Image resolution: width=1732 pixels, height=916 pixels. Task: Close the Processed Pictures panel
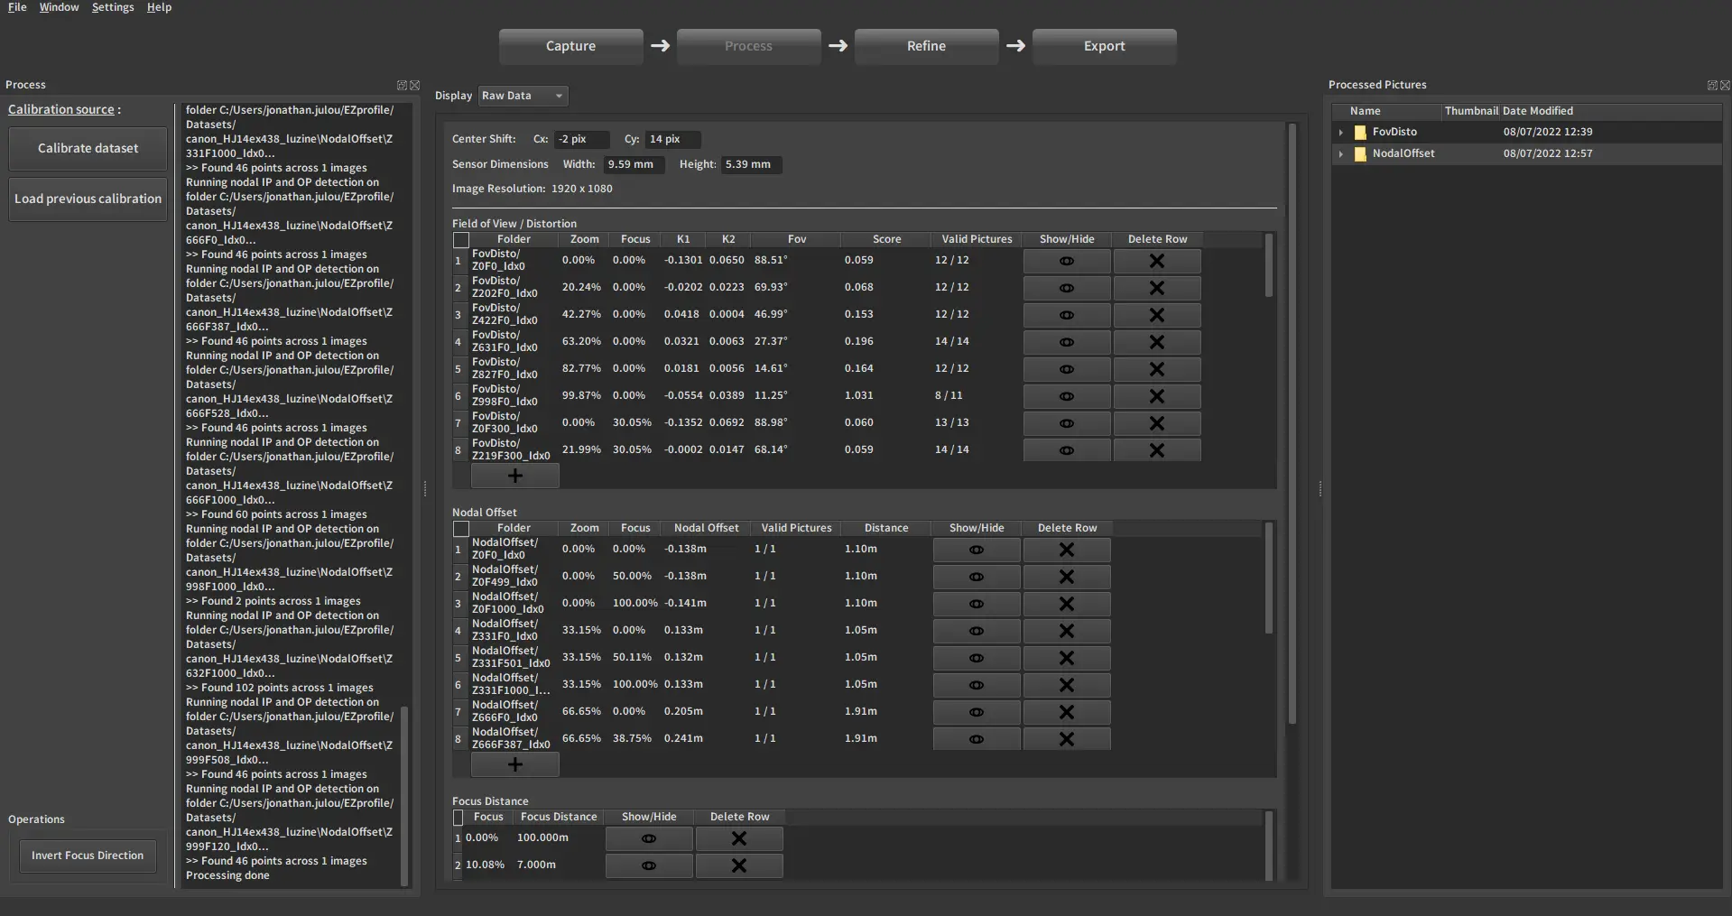tap(1725, 86)
